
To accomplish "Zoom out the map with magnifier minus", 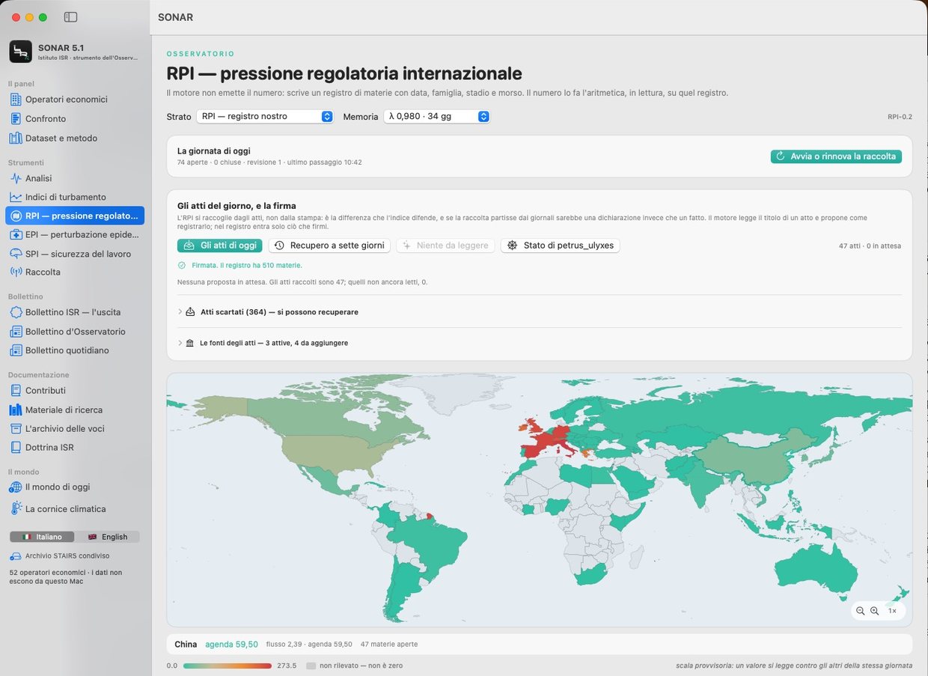I will pyautogui.click(x=861, y=611).
